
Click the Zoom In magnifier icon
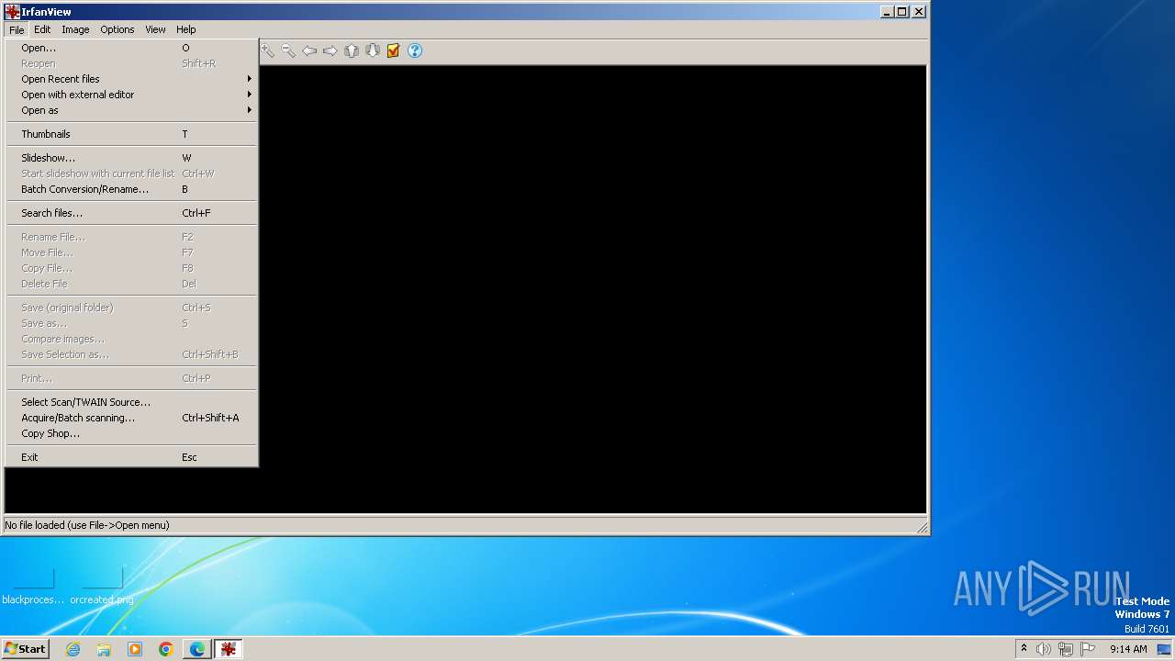pyautogui.click(x=267, y=50)
